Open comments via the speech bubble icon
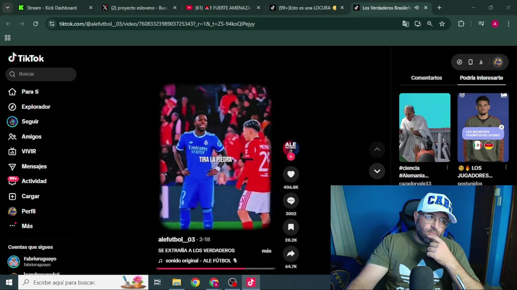 pos(291,201)
